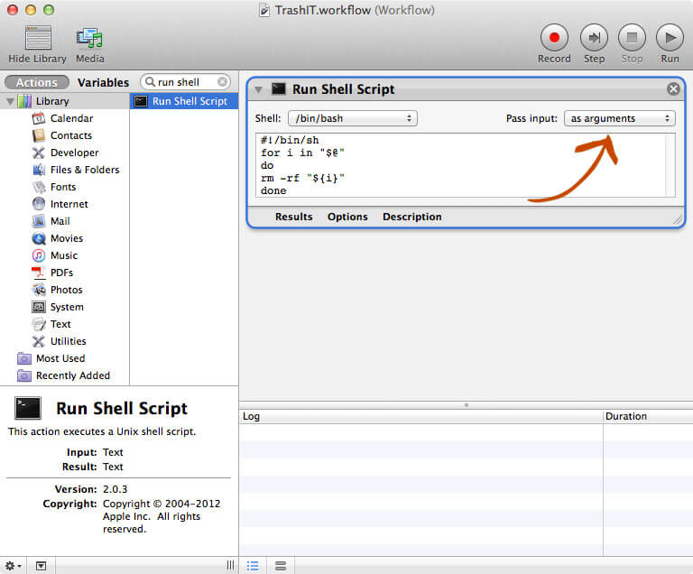Open the Results tab
The height and width of the screenshot is (574, 693).
click(293, 217)
